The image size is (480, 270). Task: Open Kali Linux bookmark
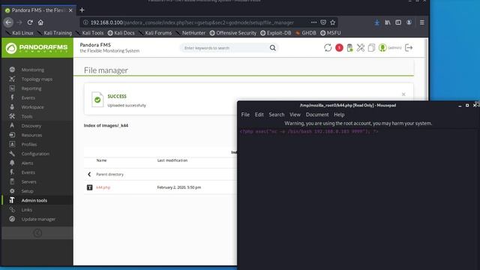click(x=20, y=33)
